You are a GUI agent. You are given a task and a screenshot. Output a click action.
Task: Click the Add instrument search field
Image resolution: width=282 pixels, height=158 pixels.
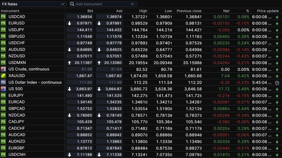[x=102, y=4]
